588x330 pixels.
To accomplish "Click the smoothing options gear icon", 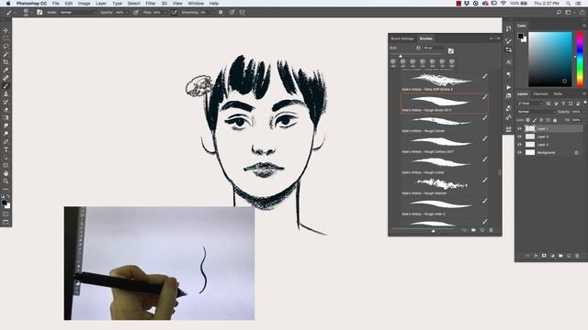I will [x=220, y=12].
